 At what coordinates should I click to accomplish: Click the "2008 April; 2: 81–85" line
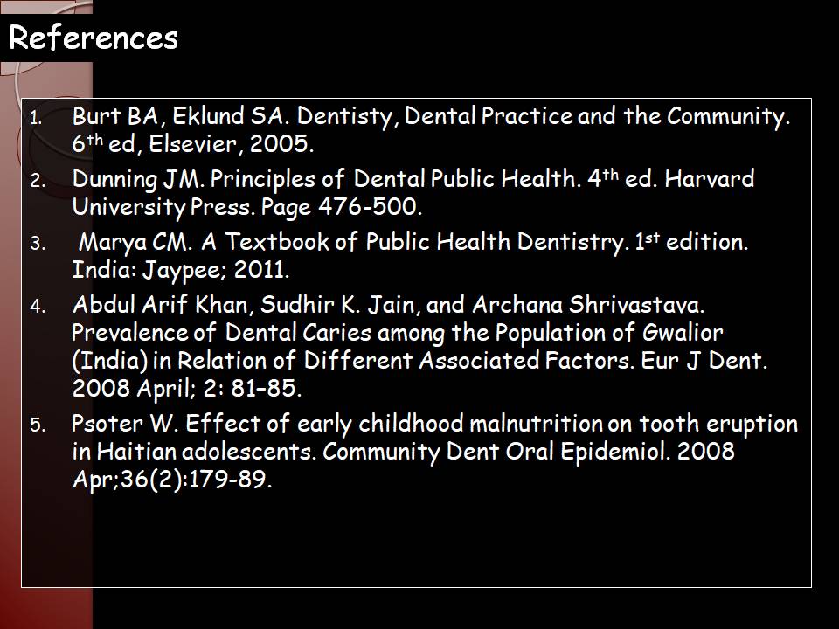(x=188, y=387)
